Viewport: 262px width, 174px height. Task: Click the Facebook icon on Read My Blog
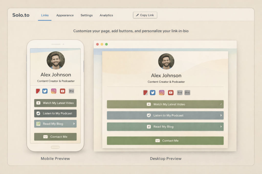pyautogui.click(x=149, y=127)
